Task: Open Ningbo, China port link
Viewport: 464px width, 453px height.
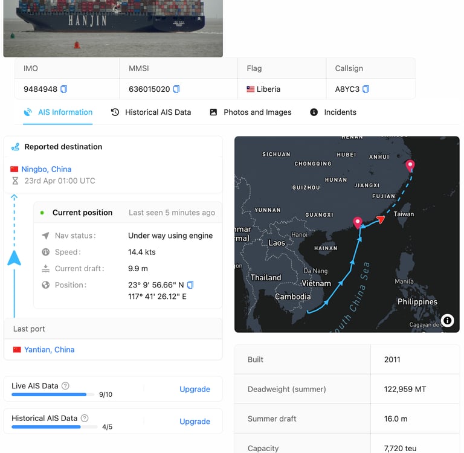Action: (47, 169)
